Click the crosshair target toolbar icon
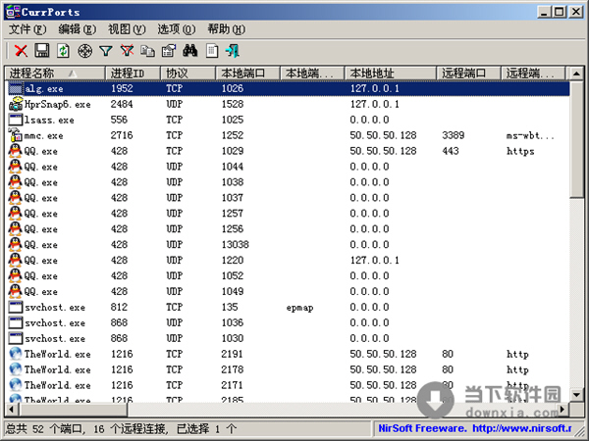589x441 pixels. (x=84, y=51)
